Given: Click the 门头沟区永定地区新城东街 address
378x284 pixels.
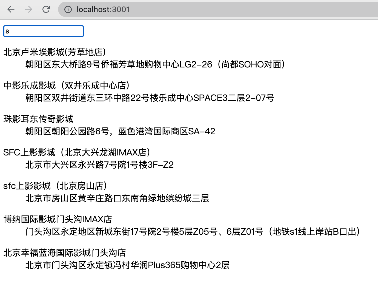Looking at the screenshot, I should coord(192,232).
